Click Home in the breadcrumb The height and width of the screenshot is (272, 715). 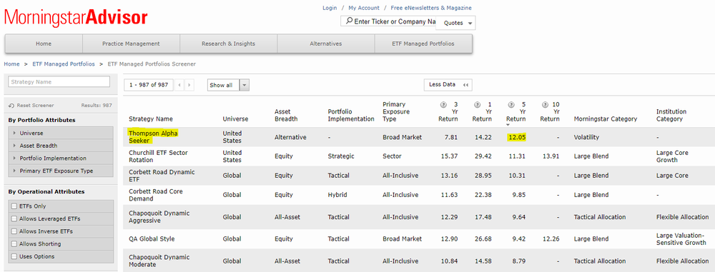coord(12,64)
